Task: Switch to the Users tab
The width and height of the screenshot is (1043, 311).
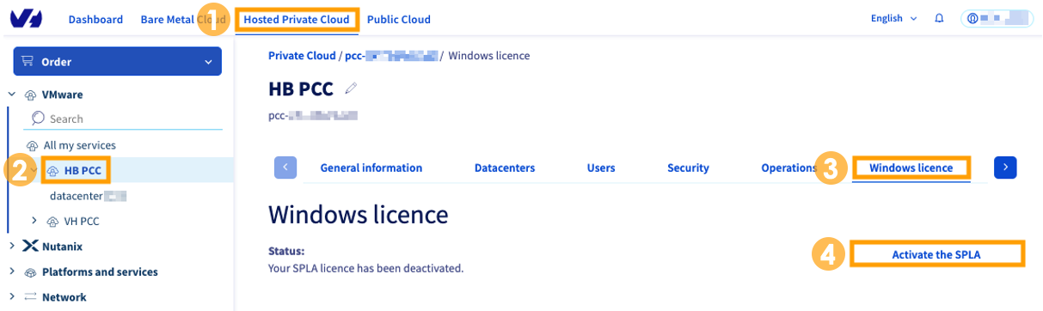Action: click(601, 168)
